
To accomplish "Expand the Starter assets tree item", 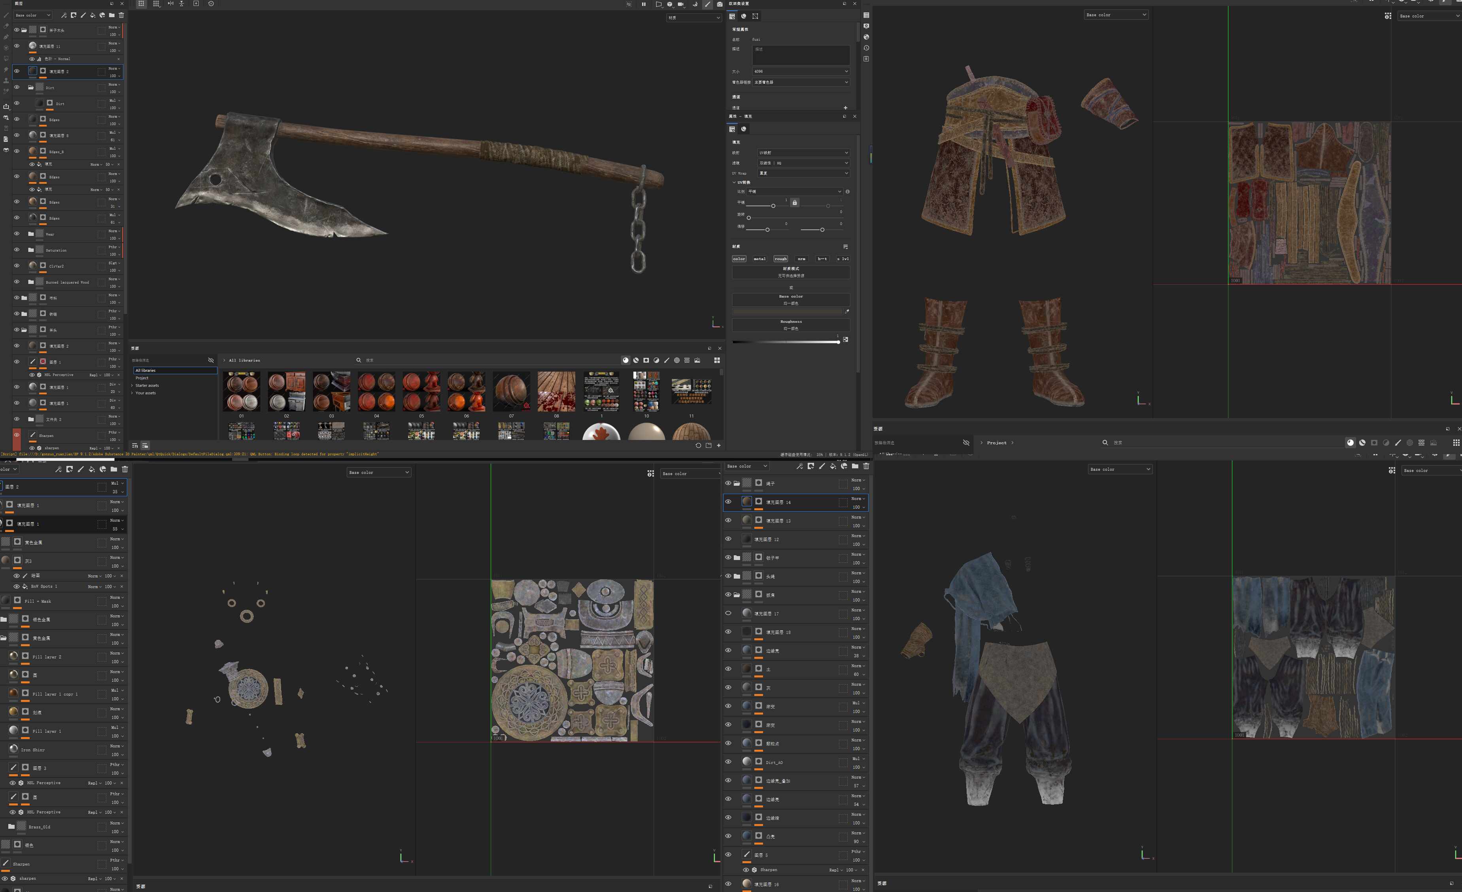I will pyautogui.click(x=132, y=385).
